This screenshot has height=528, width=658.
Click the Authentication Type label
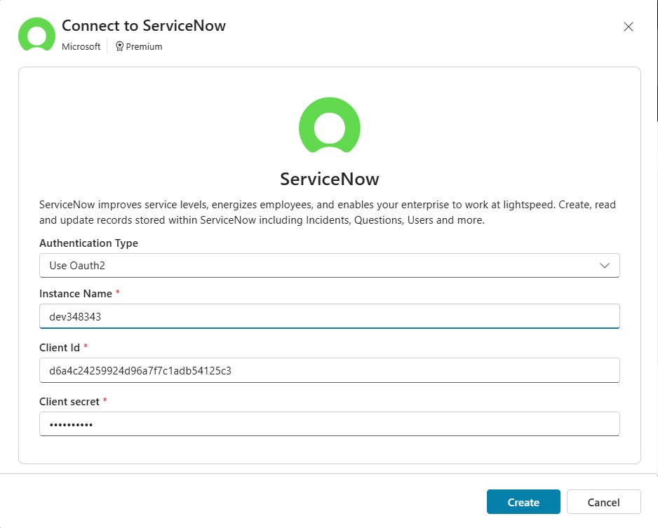coord(88,243)
